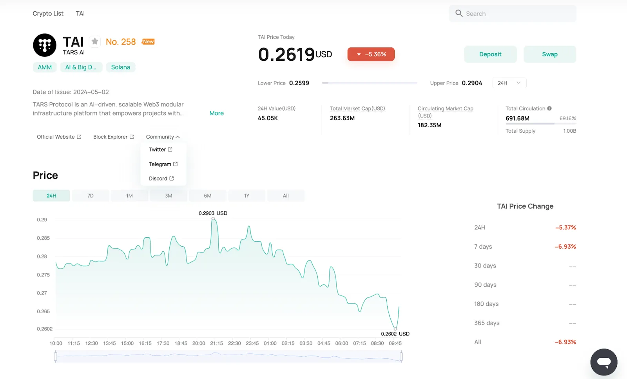Switch chart to 7D range
Image resolution: width=627 pixels, height=379 pixels.
[x=91, y=196]
